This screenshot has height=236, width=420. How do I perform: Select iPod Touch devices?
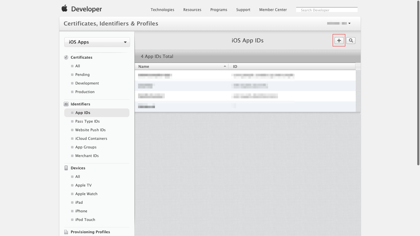coord(85,220)
